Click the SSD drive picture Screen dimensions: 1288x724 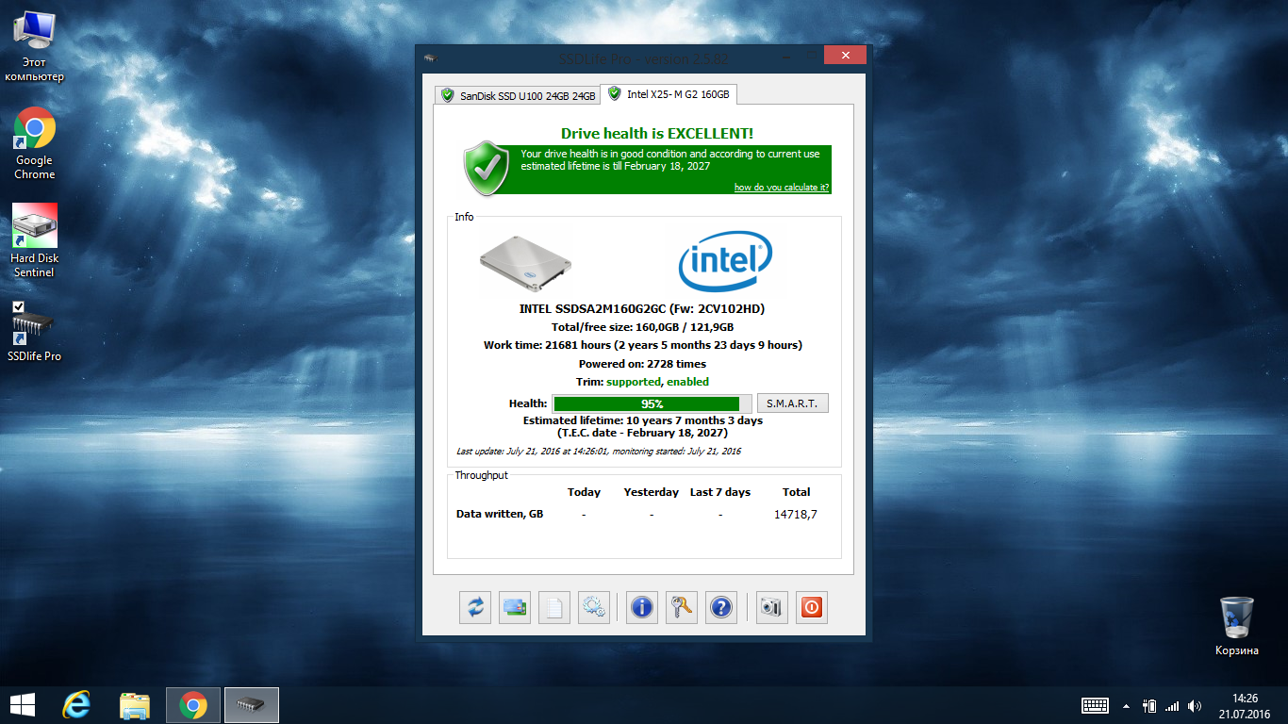[x=525, y=261]
